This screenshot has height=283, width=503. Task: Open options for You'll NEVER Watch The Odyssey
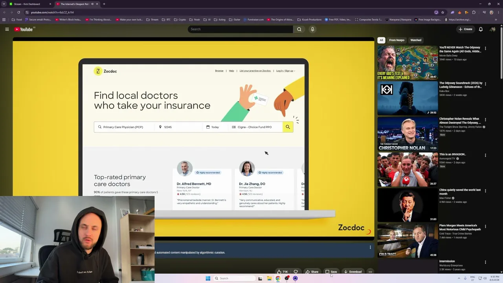(x=485, y=48)
